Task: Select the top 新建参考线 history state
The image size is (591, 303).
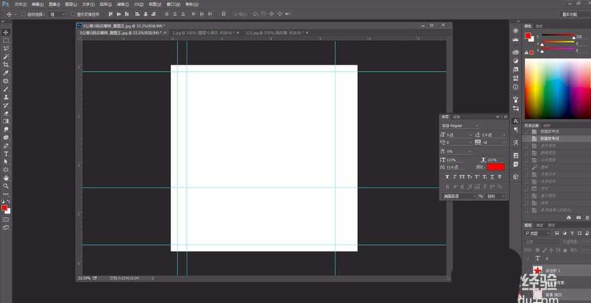Action: [549, 131]
